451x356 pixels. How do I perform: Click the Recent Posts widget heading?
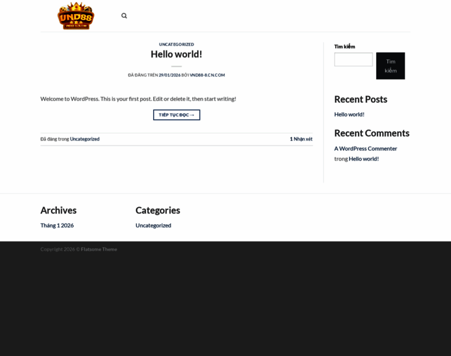360,99
